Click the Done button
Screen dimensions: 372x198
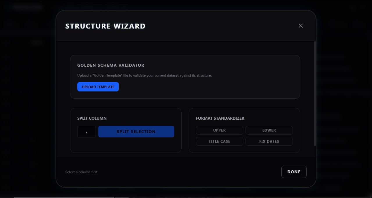(294, 172)
